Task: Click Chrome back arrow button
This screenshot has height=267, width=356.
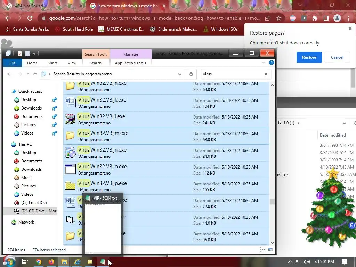Action: [8, 18]
